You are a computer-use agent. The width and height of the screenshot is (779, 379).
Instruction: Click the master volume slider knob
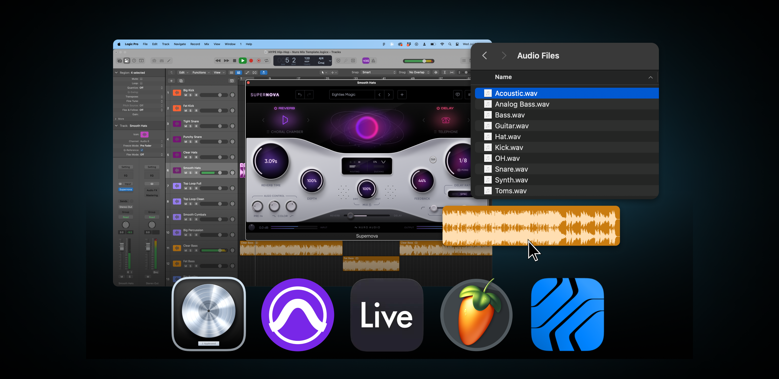click(x=424, y=61)
